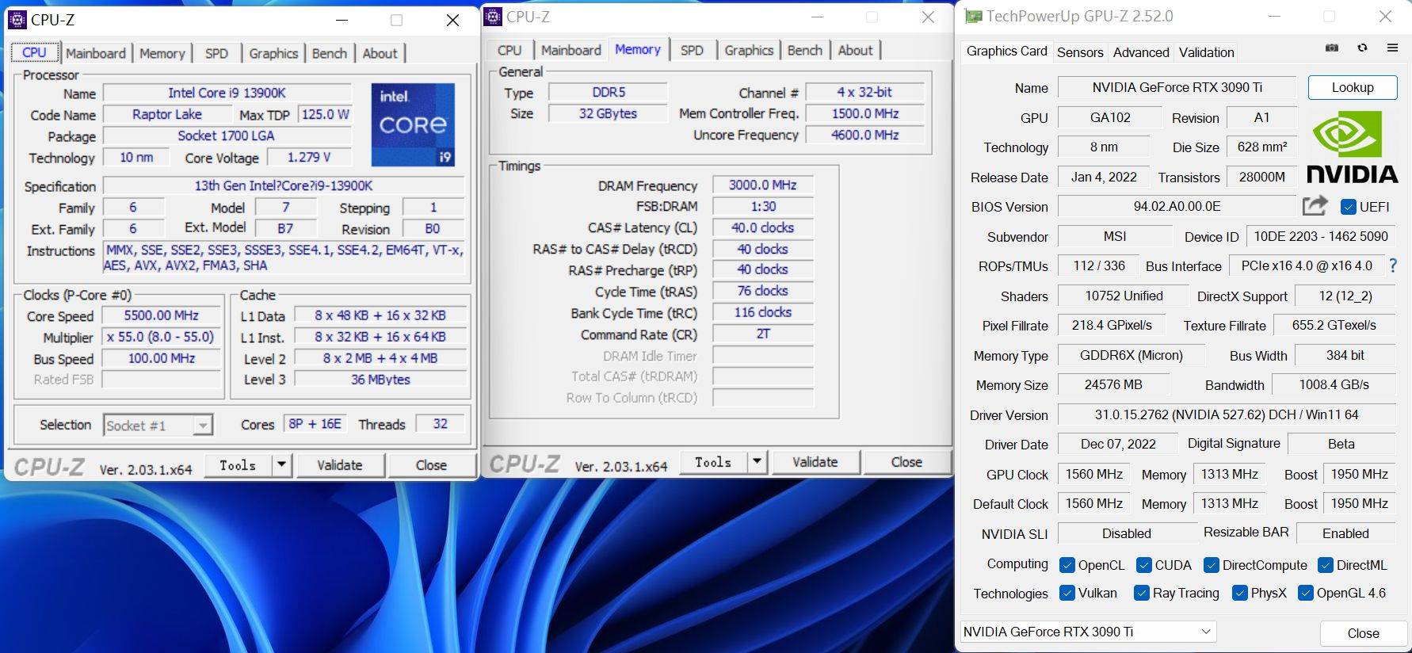Click the DRAM Frequency 3000.0 MHz value
This screenshot has height=653, width=1412.
click(763, 185)
